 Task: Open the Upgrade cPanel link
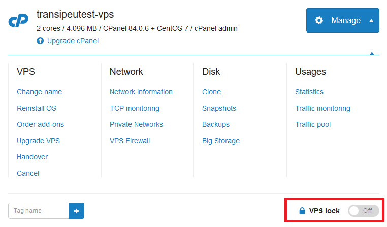point(73,41)
